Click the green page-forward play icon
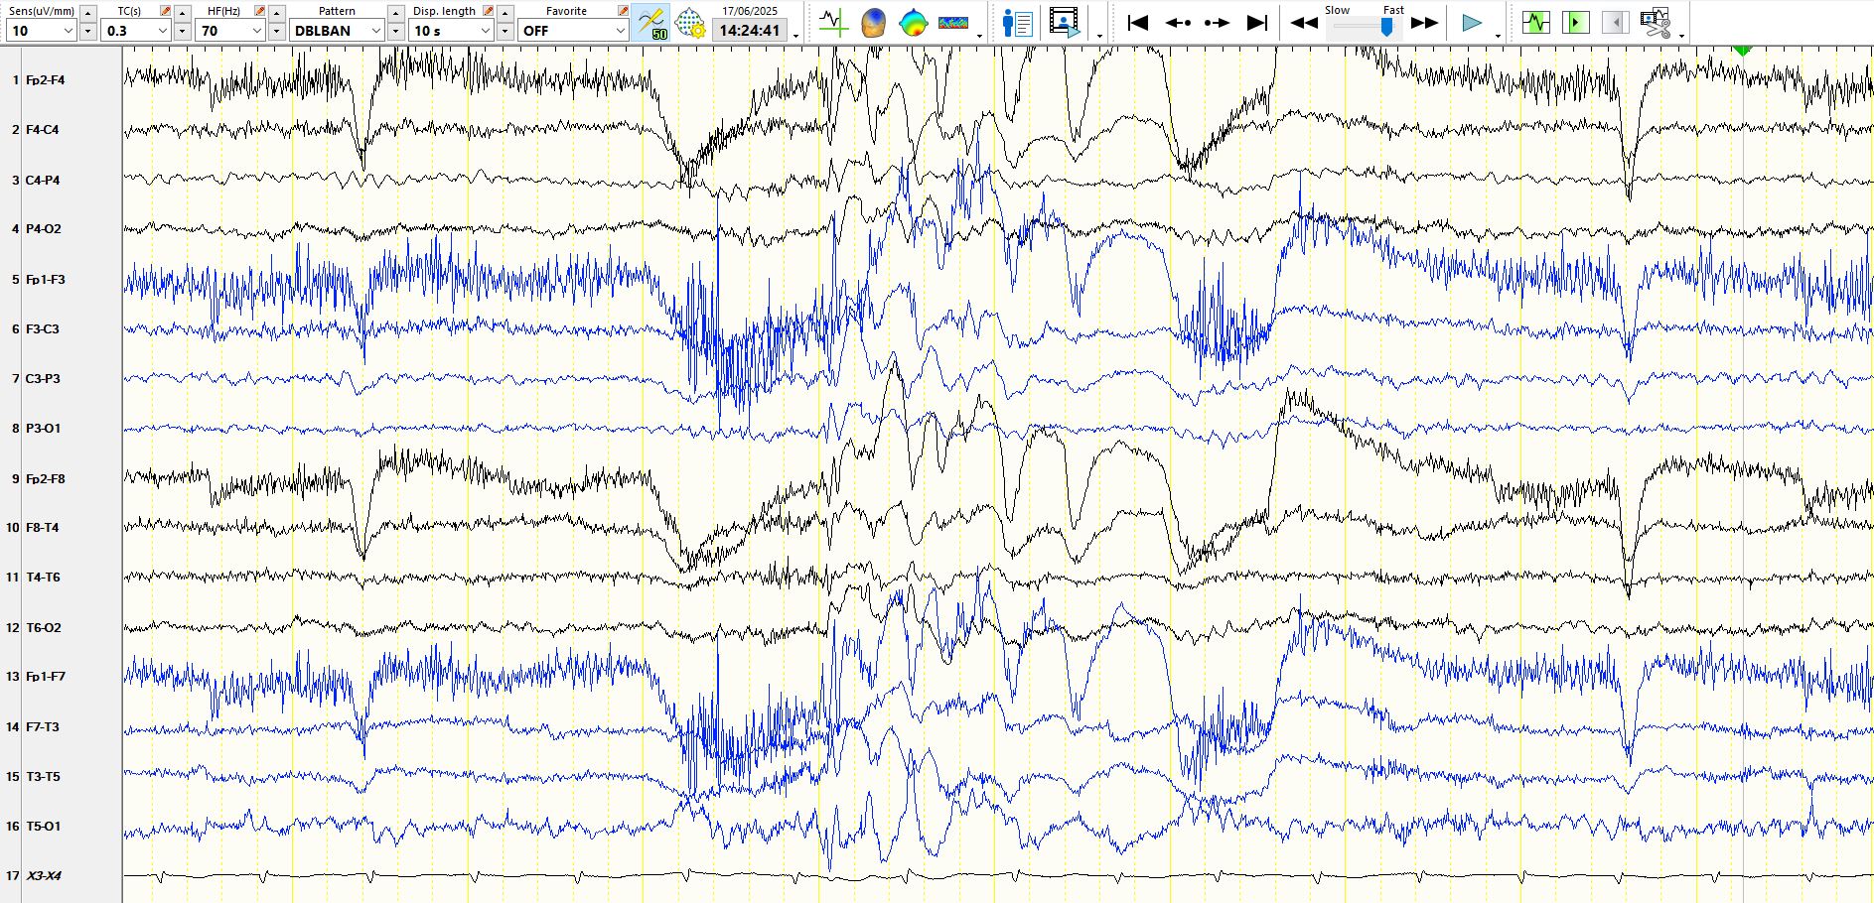This screenshot has height=903, width=1874. point(1575,22)
